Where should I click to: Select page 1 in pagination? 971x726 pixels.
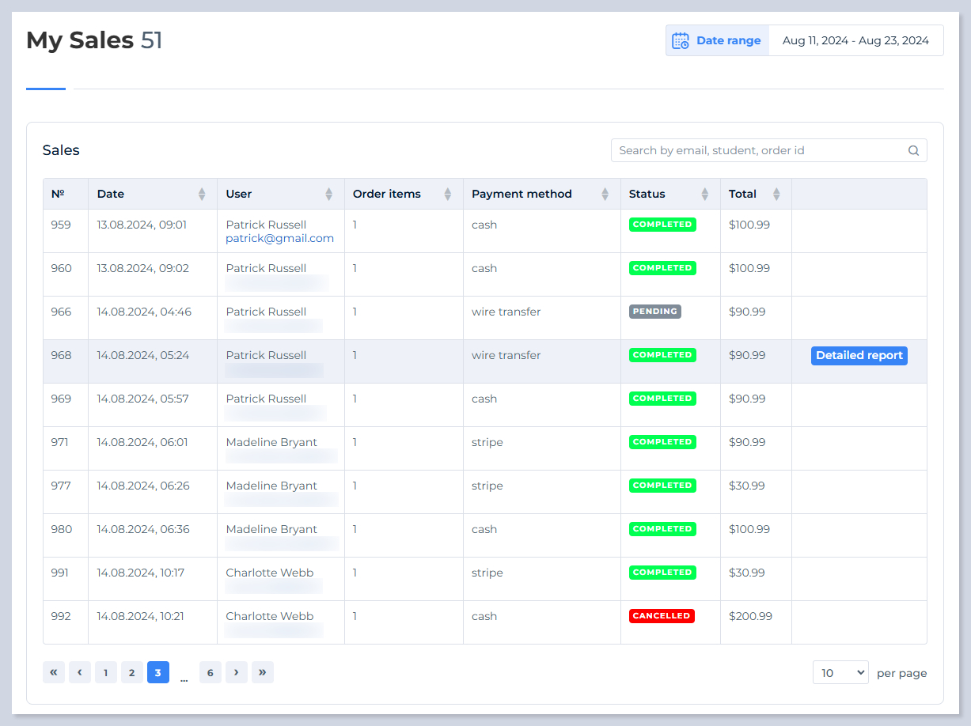pyautogui.click(x=106, y=672)
